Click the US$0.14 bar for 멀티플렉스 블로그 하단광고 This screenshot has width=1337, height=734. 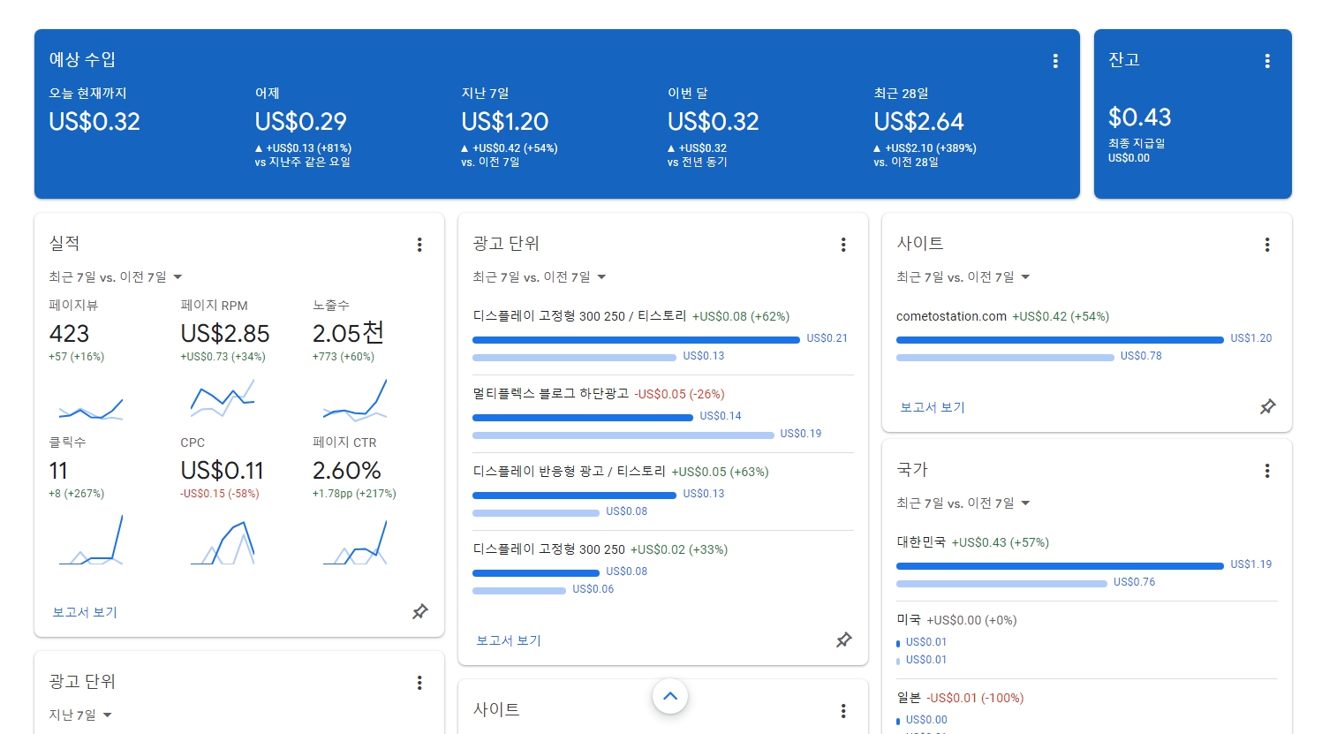(x=583, y=417)
